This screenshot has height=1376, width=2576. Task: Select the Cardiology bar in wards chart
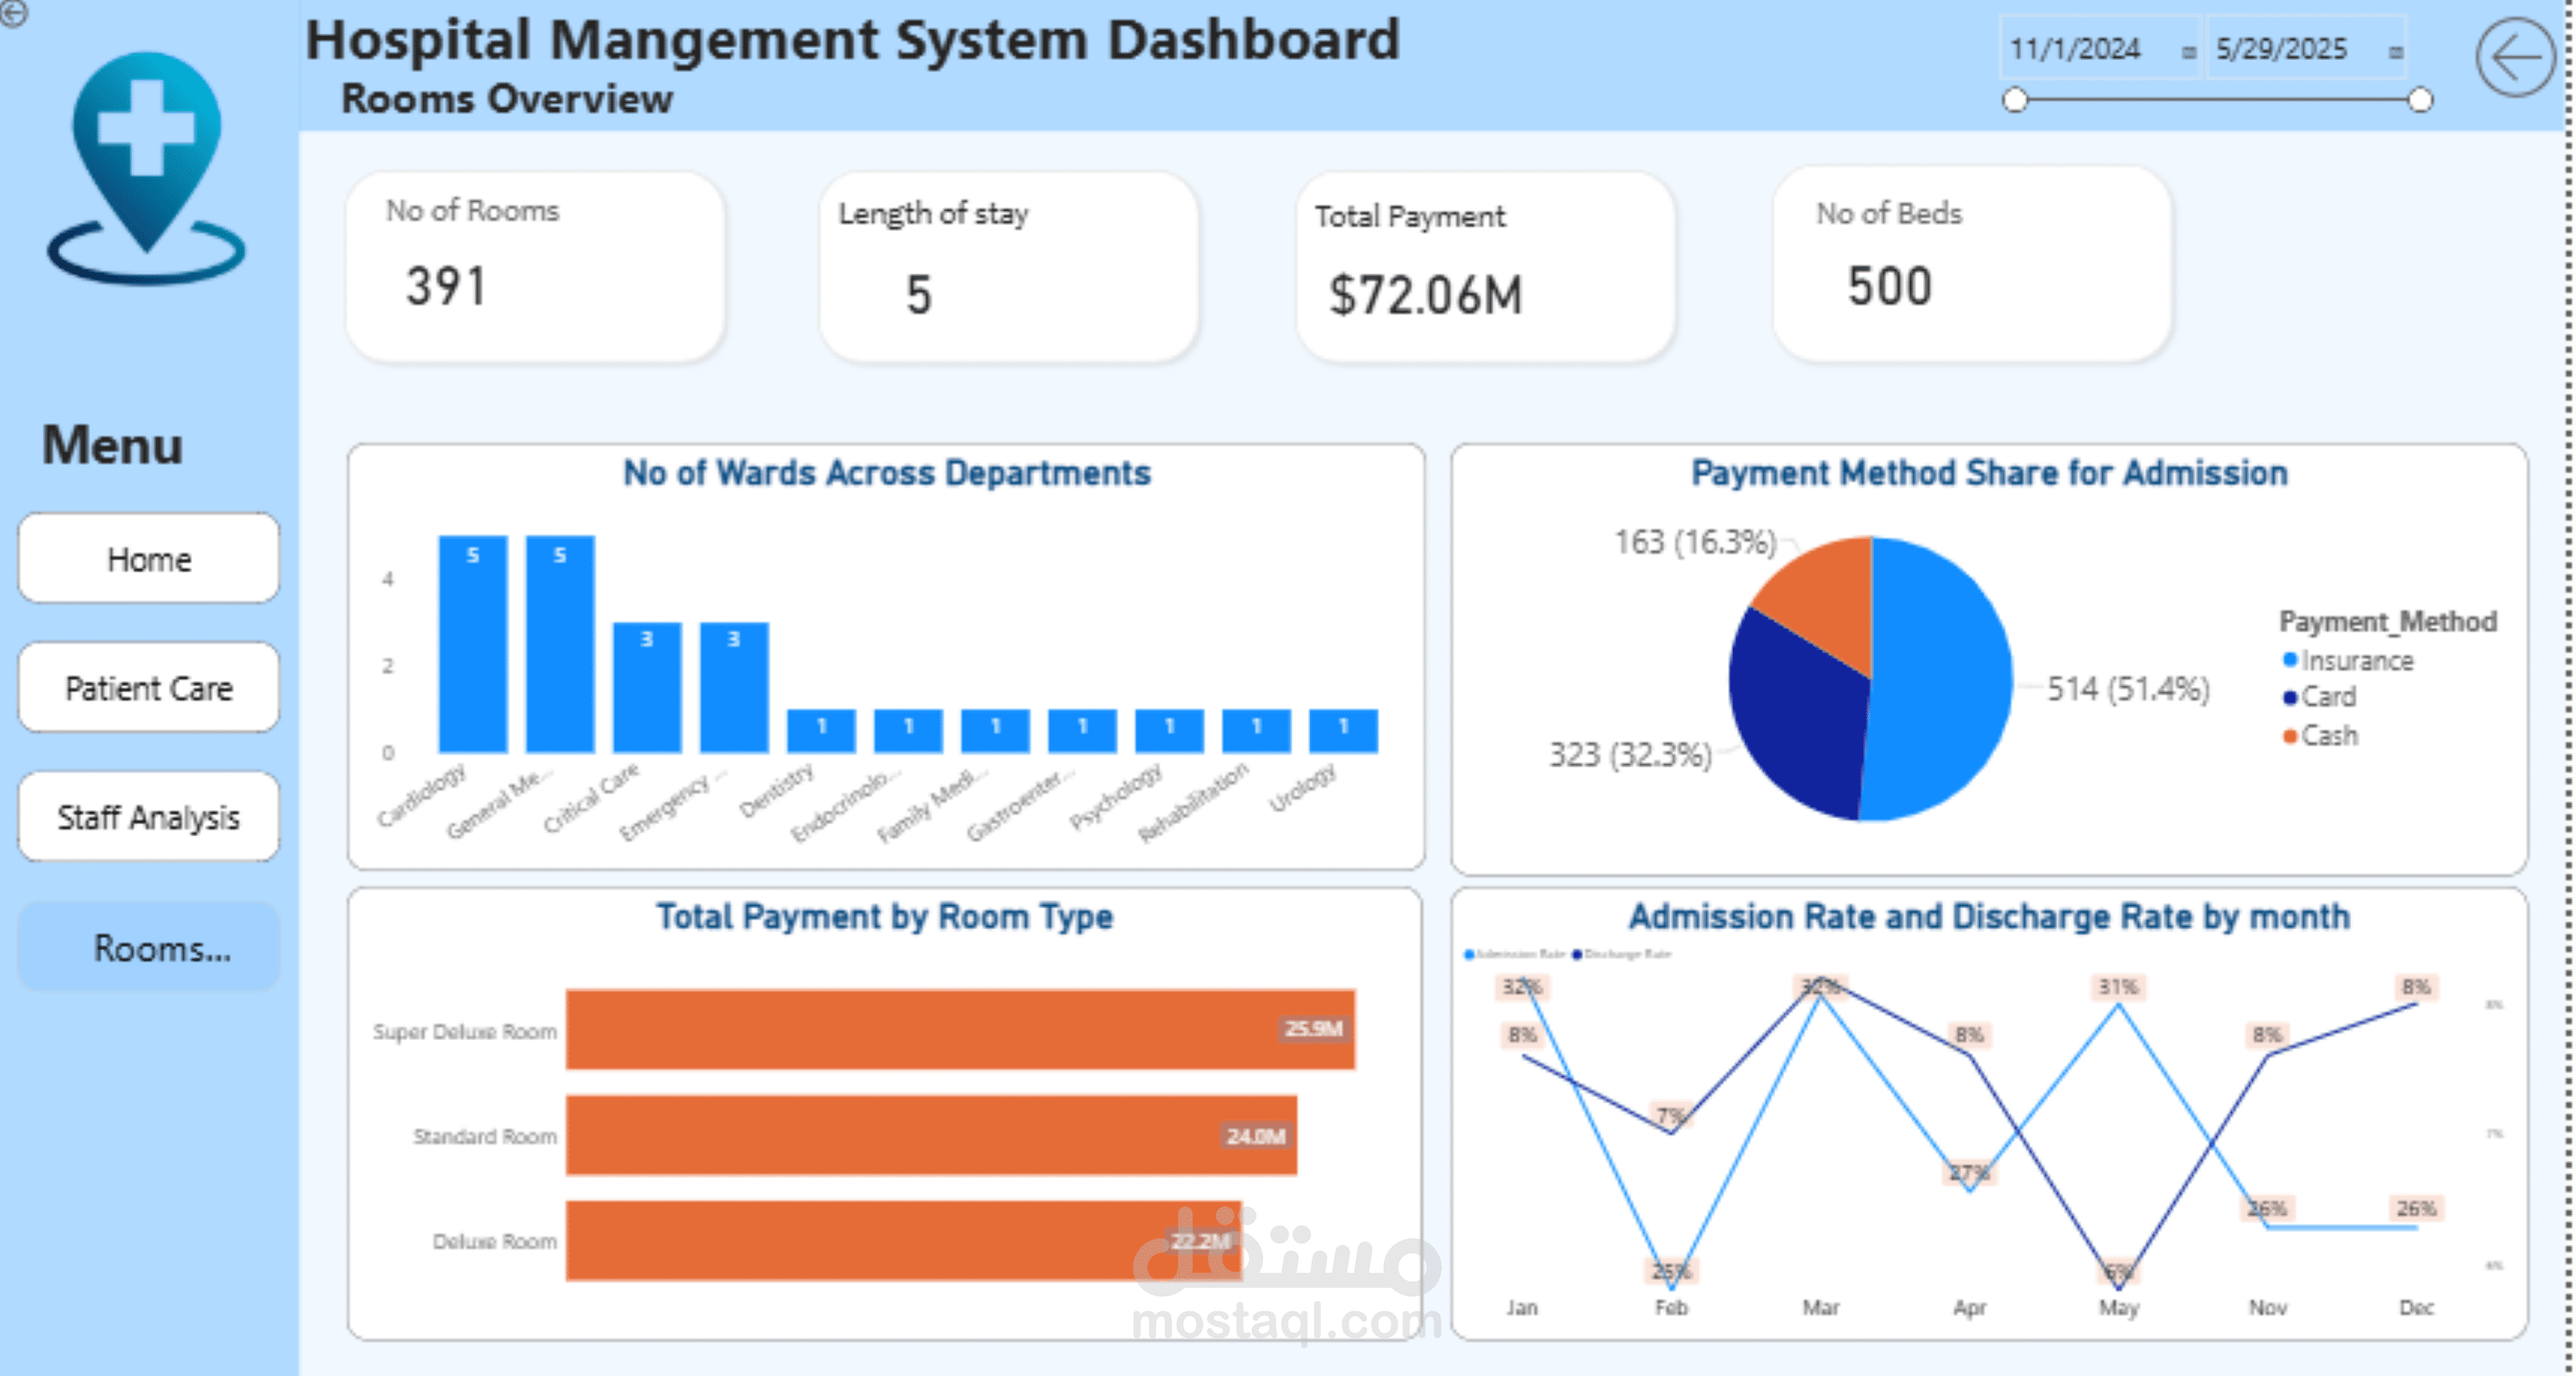(x=472, y=644)
